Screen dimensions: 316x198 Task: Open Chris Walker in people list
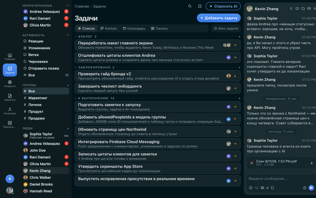(46, 177)
